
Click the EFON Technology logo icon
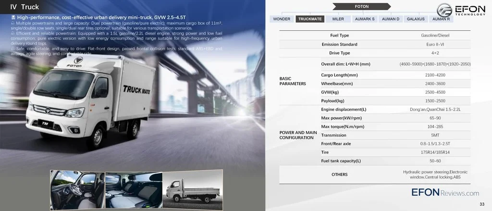coord(444,10)
